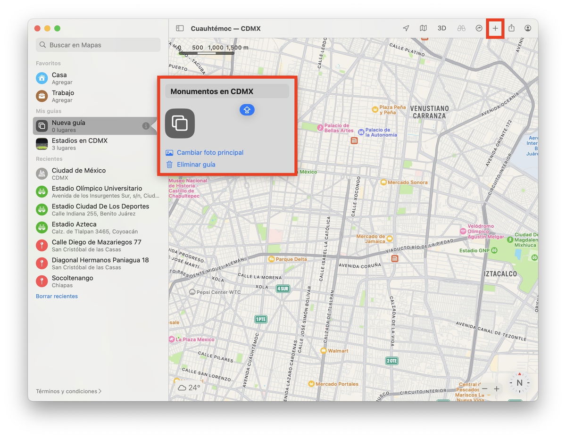The height and width of the screenshot is (438, 566).
Task: Click the info button on Nueva guía
Action: click(x=146, y=126)
